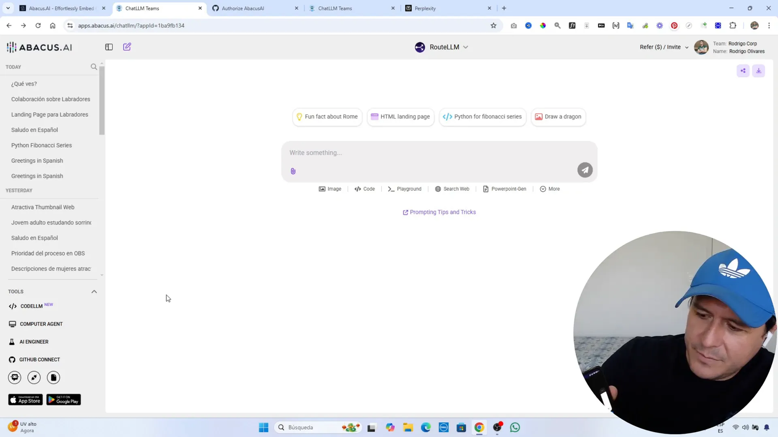Switch to the Perplexity tab

(x=425, y=8)
